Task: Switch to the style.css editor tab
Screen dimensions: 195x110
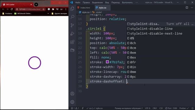Action: [102, 8]
